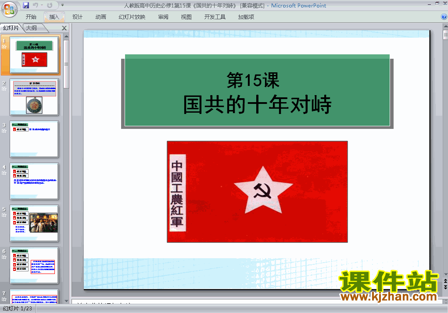448x313 pixels.
Task: Switch to the 幻灯片 pane tab
Action: pyautogui.click(x=11, y=28)
